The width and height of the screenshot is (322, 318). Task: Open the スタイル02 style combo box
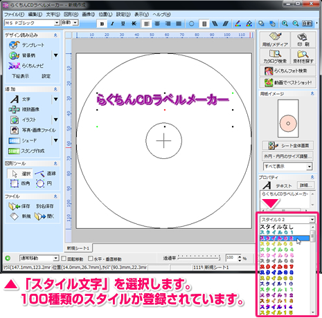[x=287, y=219]
